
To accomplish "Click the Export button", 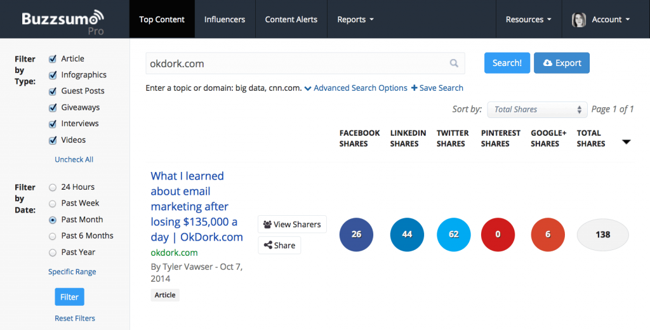I will point(562,63).
